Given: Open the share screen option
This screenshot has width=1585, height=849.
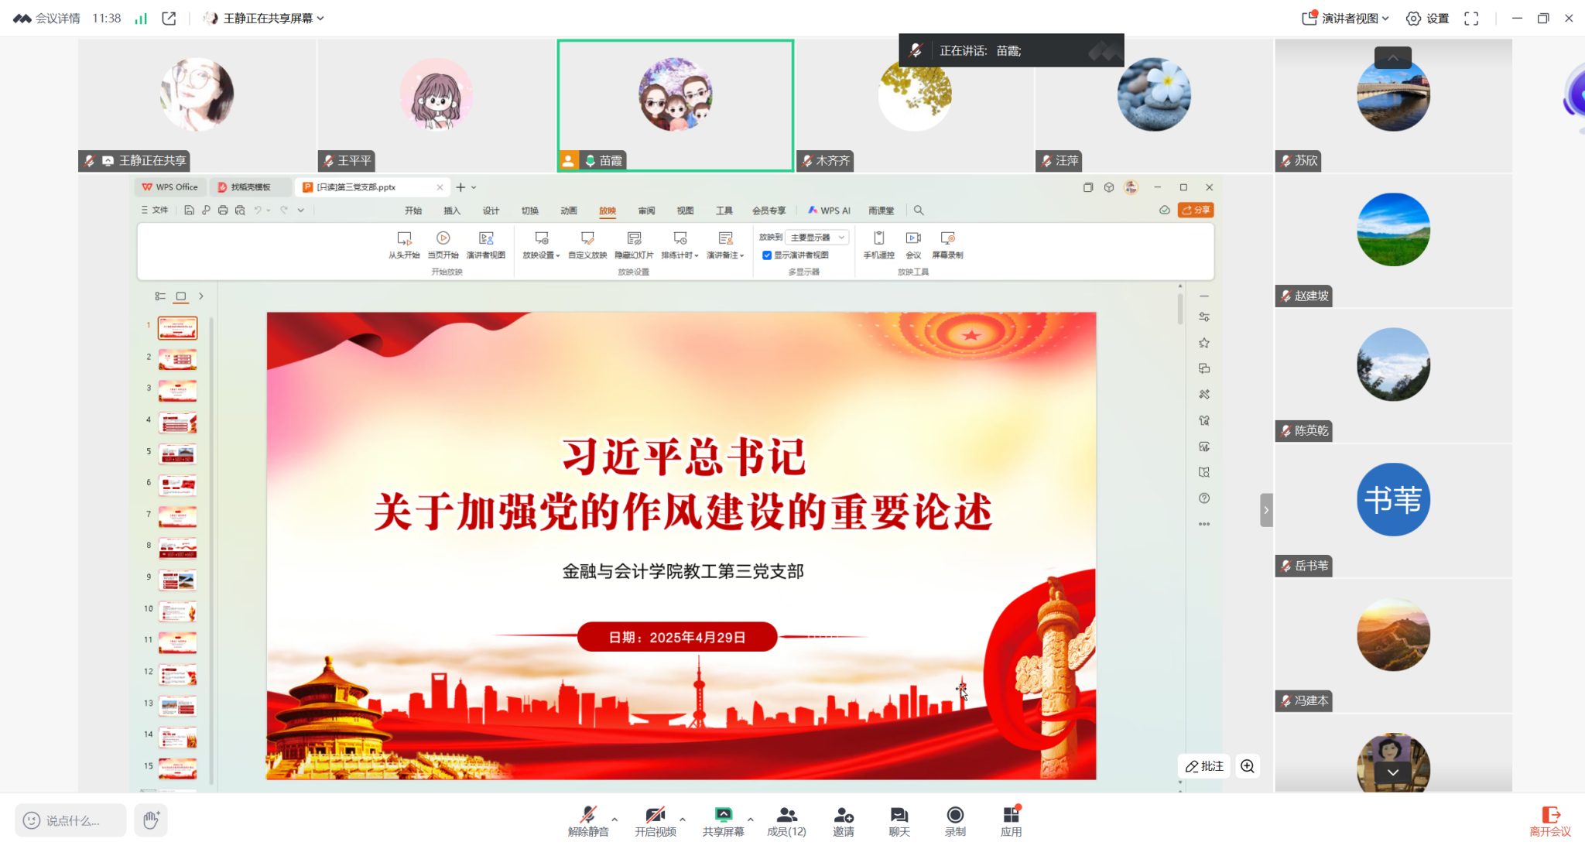Looking at the screenshot, I should click(x=723, y=815).
